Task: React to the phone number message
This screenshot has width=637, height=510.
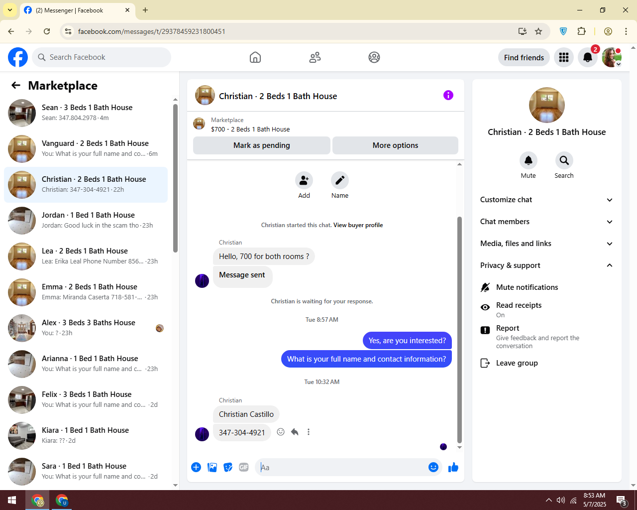Action: point(281,432)
